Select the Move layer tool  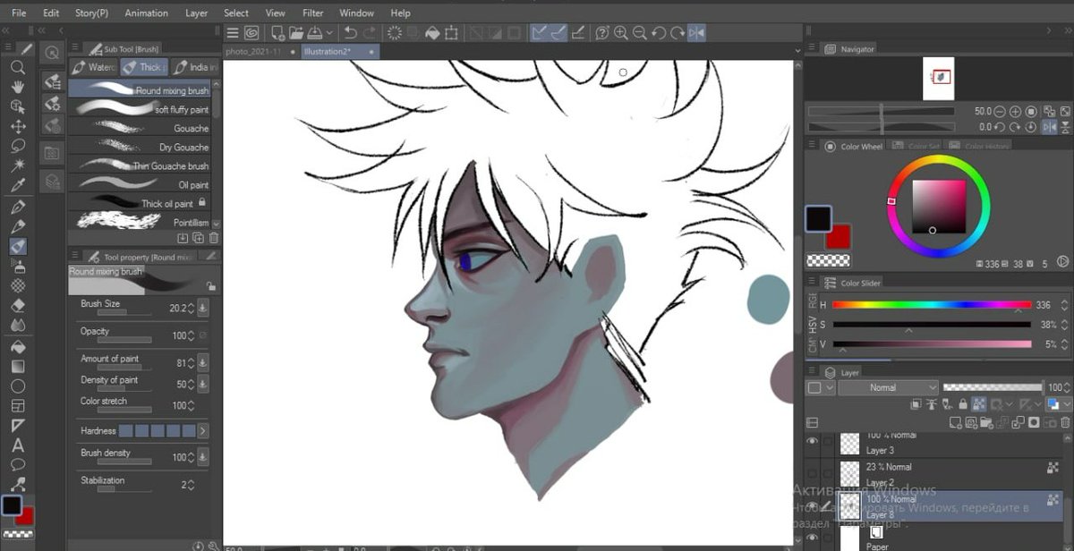coord(17,126)
